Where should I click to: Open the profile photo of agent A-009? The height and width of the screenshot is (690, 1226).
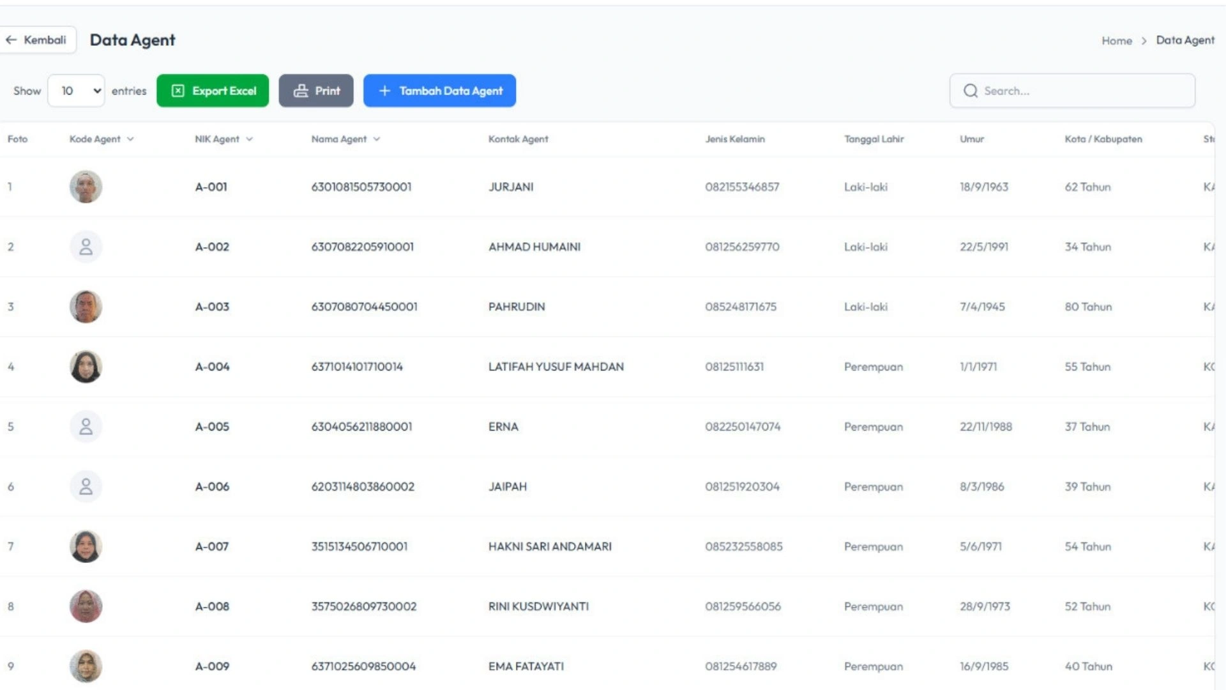click(86, 666)
